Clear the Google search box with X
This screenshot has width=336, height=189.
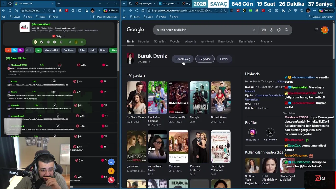254,30
